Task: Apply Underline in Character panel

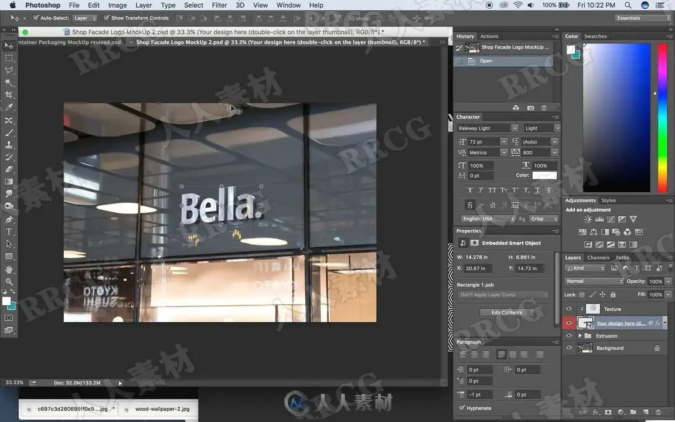Action: (537, 190)
